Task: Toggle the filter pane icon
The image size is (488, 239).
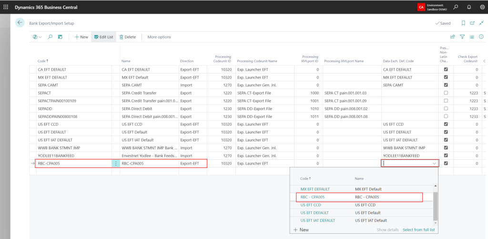Action: point(462,37)
